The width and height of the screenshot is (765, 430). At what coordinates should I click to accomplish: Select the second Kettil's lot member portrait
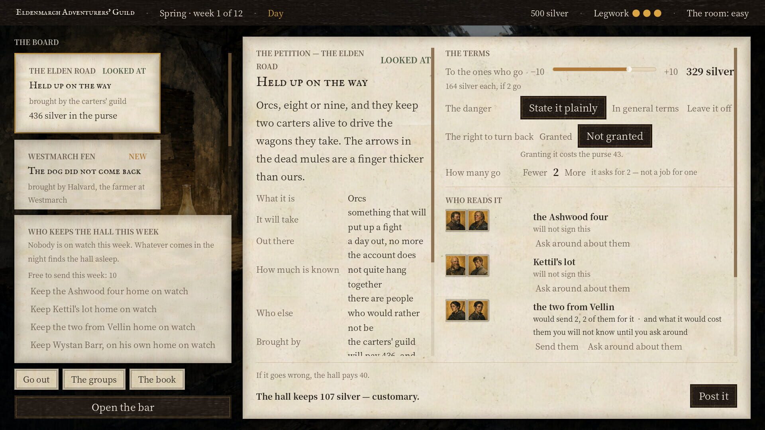tap(478, 266)
